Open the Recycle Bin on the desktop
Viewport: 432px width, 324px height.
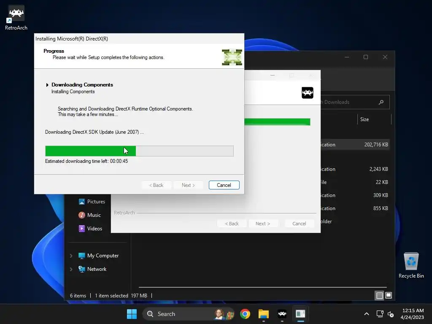pyautogui.click(x=411, y=265)
